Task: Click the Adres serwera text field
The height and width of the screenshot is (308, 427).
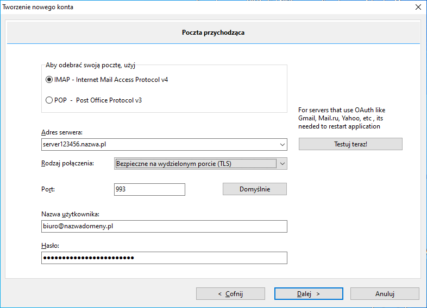Action: pos(160,145)
